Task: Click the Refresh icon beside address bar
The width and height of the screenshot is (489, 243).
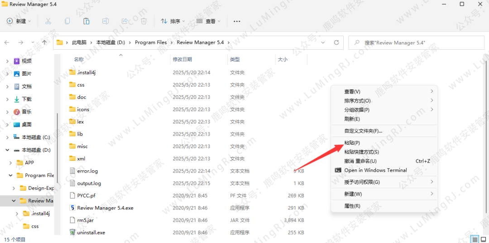Action: 336,42
